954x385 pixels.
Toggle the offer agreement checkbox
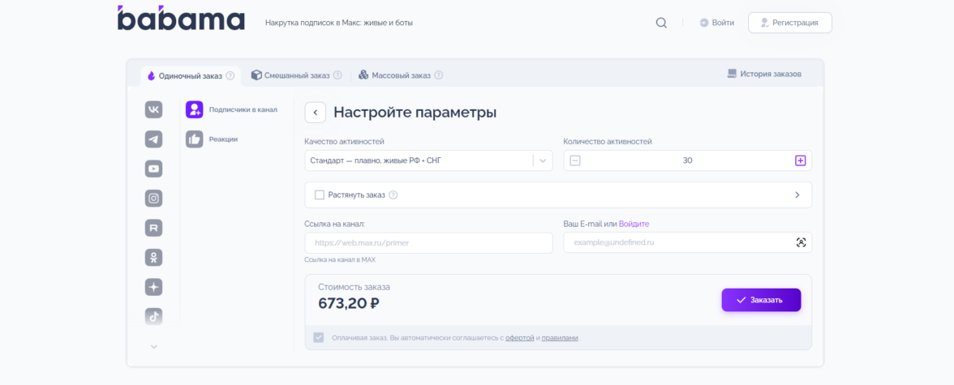(318, 337)
